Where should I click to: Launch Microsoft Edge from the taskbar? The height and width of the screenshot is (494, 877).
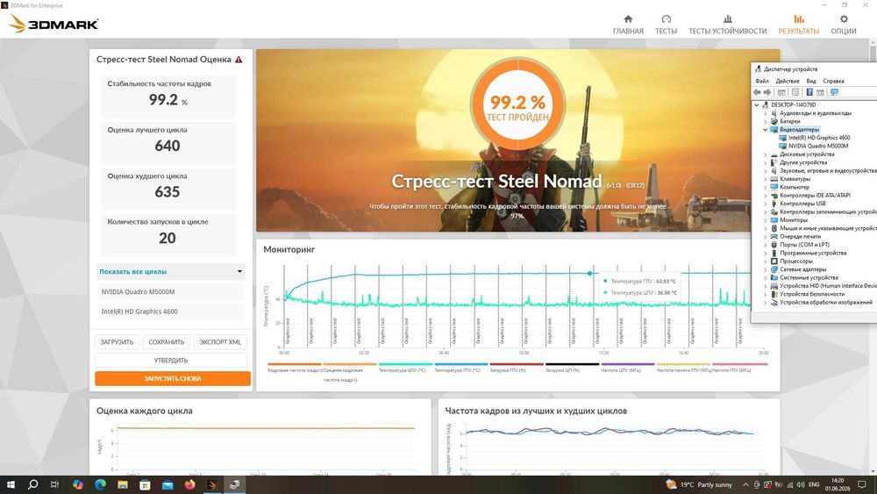pos(100,484)
